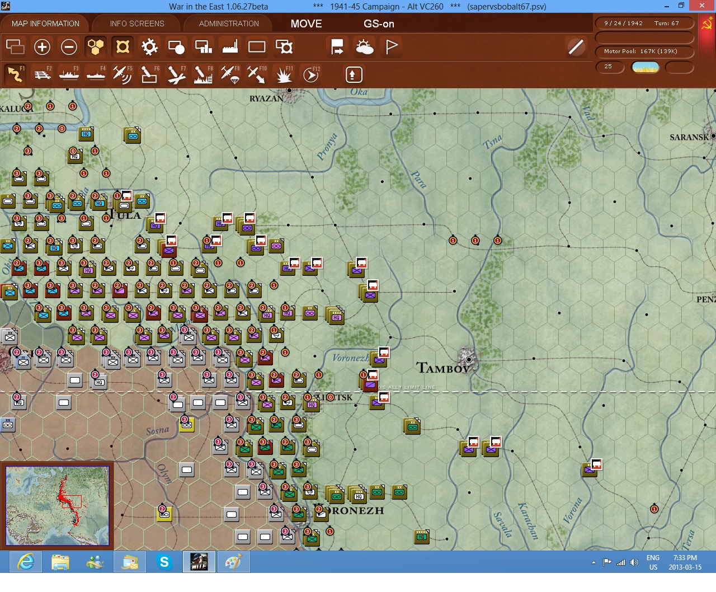Viewport: 716px width, 592px height.
Task: Toggle the hex grid display
Action: [96, 46]
